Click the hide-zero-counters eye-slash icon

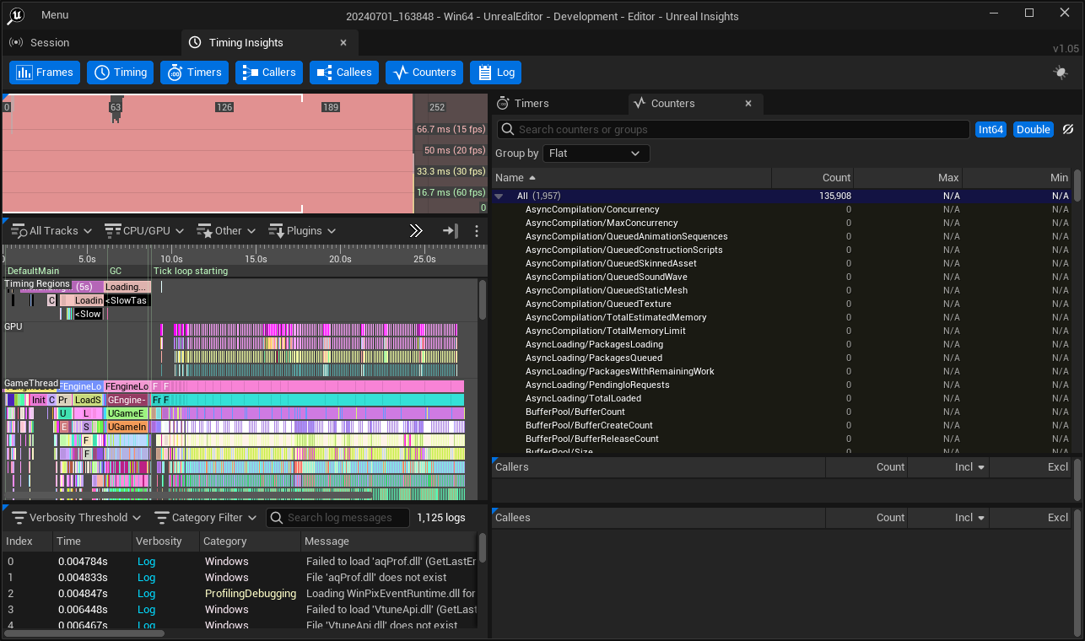pyautogui.click(x=1067, y=129)
